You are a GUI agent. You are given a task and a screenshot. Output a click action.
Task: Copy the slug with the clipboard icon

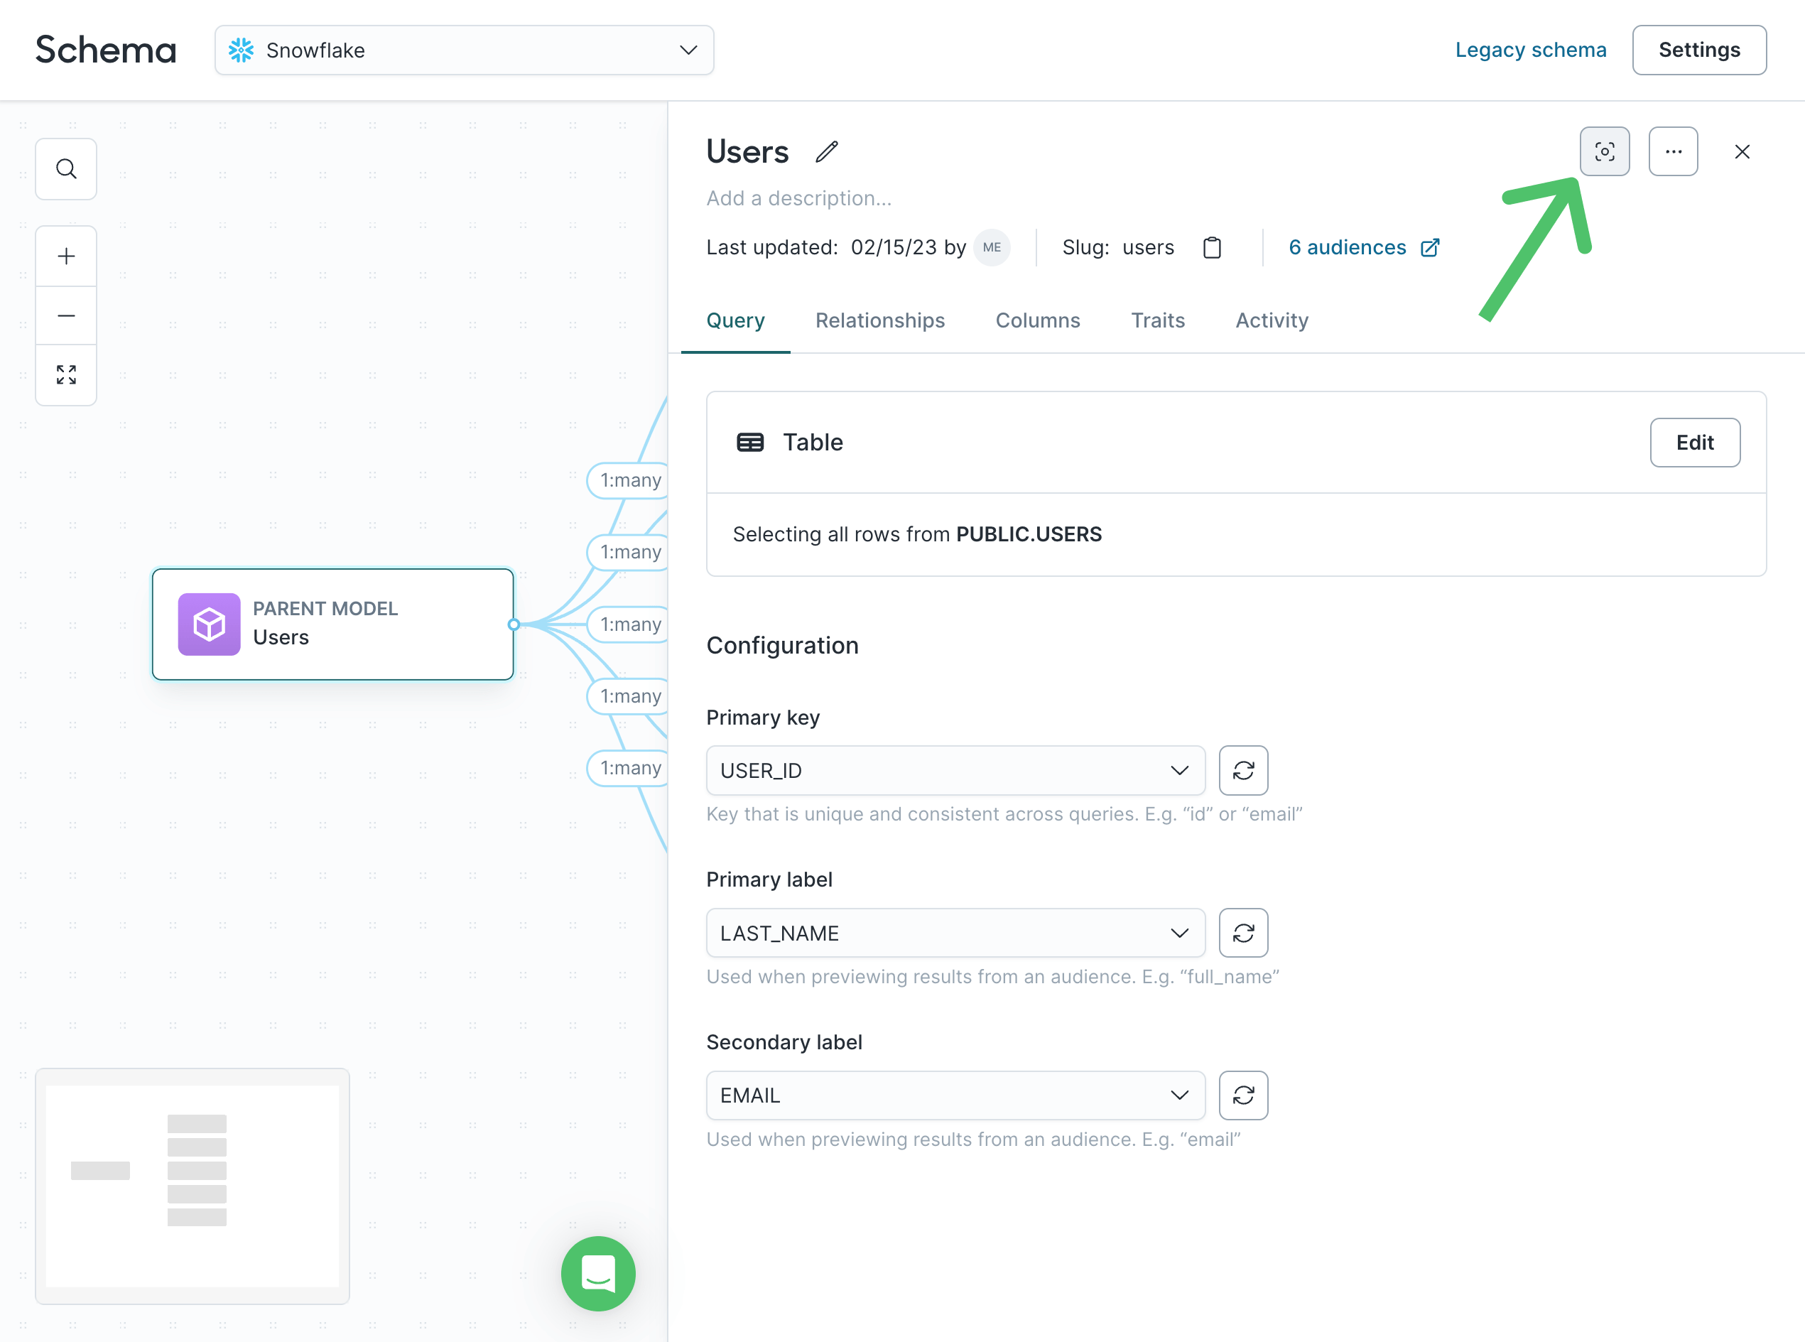click(x=1211, y=248)
